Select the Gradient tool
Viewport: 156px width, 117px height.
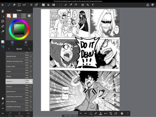(53, 5)
